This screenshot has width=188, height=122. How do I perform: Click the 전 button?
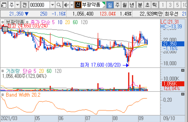(24, 5)
